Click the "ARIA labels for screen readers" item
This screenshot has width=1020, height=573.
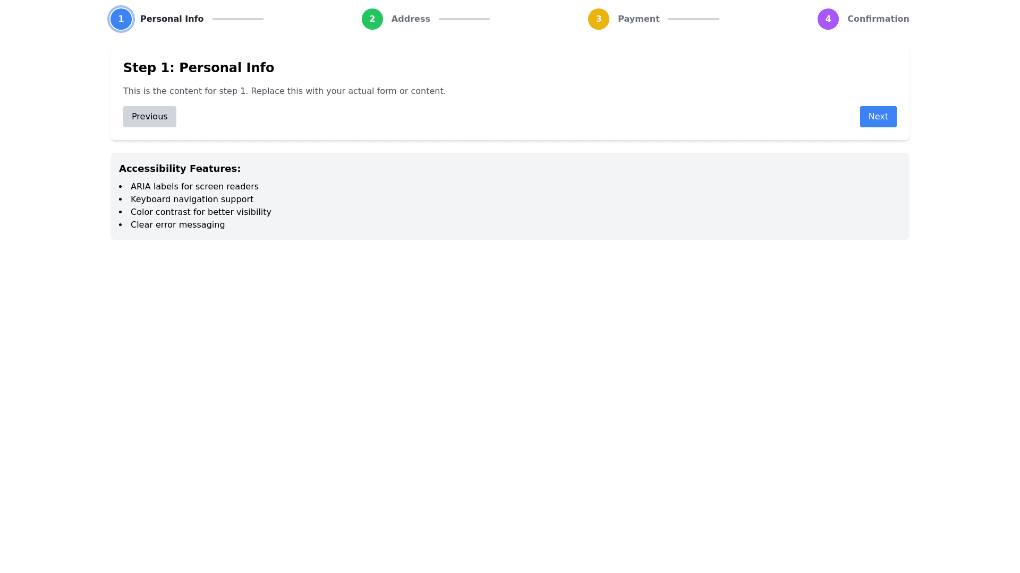[194, 187]
